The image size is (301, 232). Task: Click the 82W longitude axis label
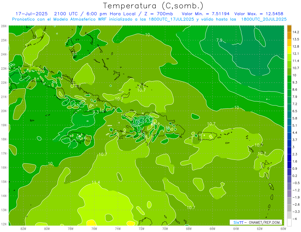click(x=23, y=228)
